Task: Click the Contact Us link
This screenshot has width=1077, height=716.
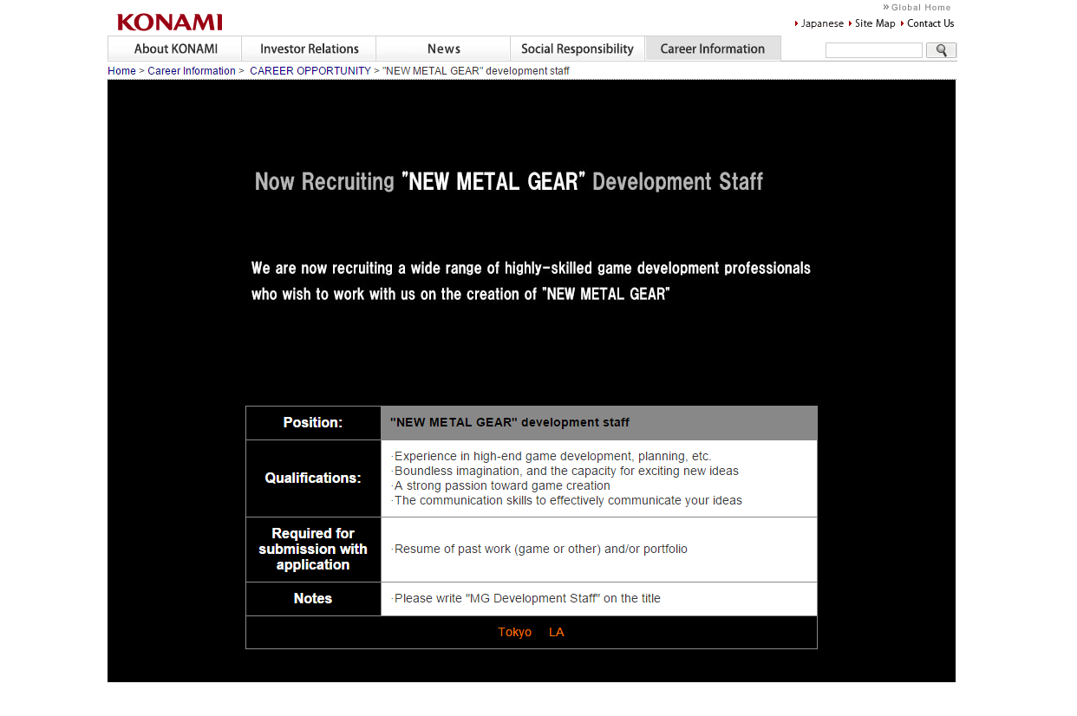Action: 930,23
